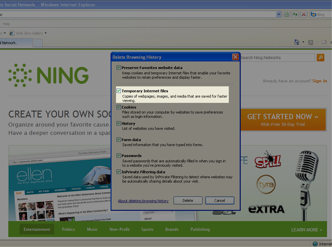Click the Internet zone globe in status bar
Image resolution: width=332 pixels, height=247 pixels.
tap(315, 244)
